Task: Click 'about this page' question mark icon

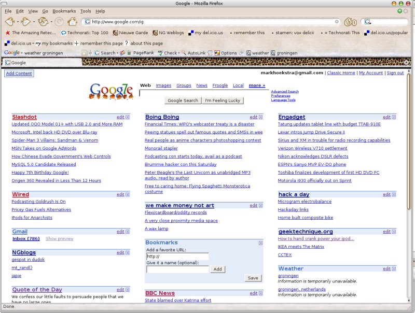Action: coord(127,43)
